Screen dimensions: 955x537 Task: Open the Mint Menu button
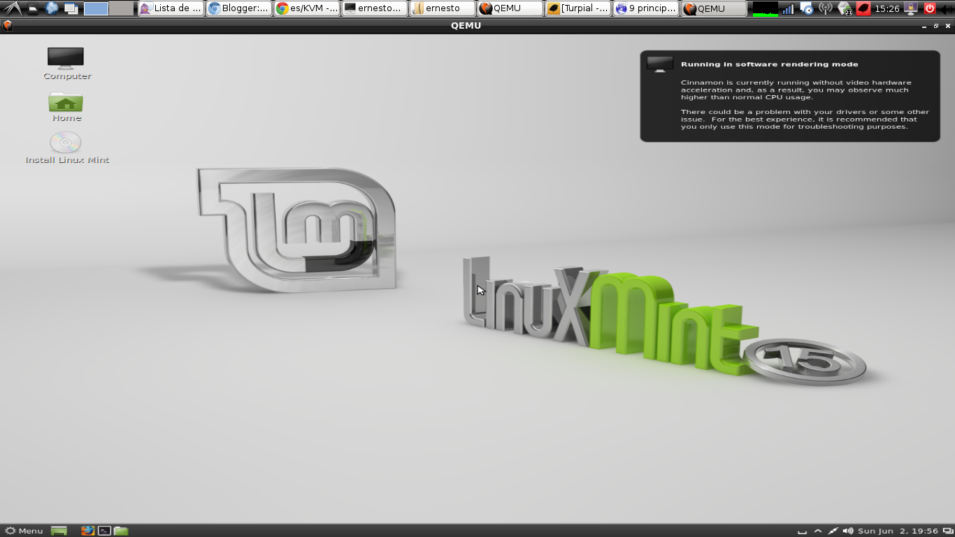[x=24, y=531]
